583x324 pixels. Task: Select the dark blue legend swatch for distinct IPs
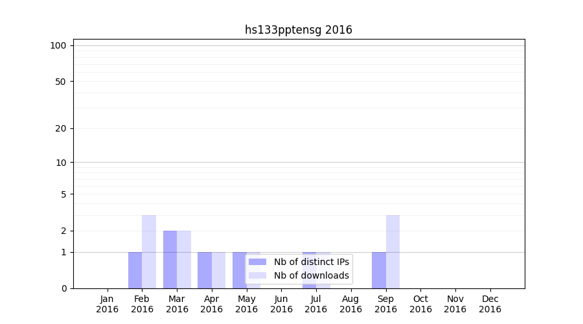(257, 262)
